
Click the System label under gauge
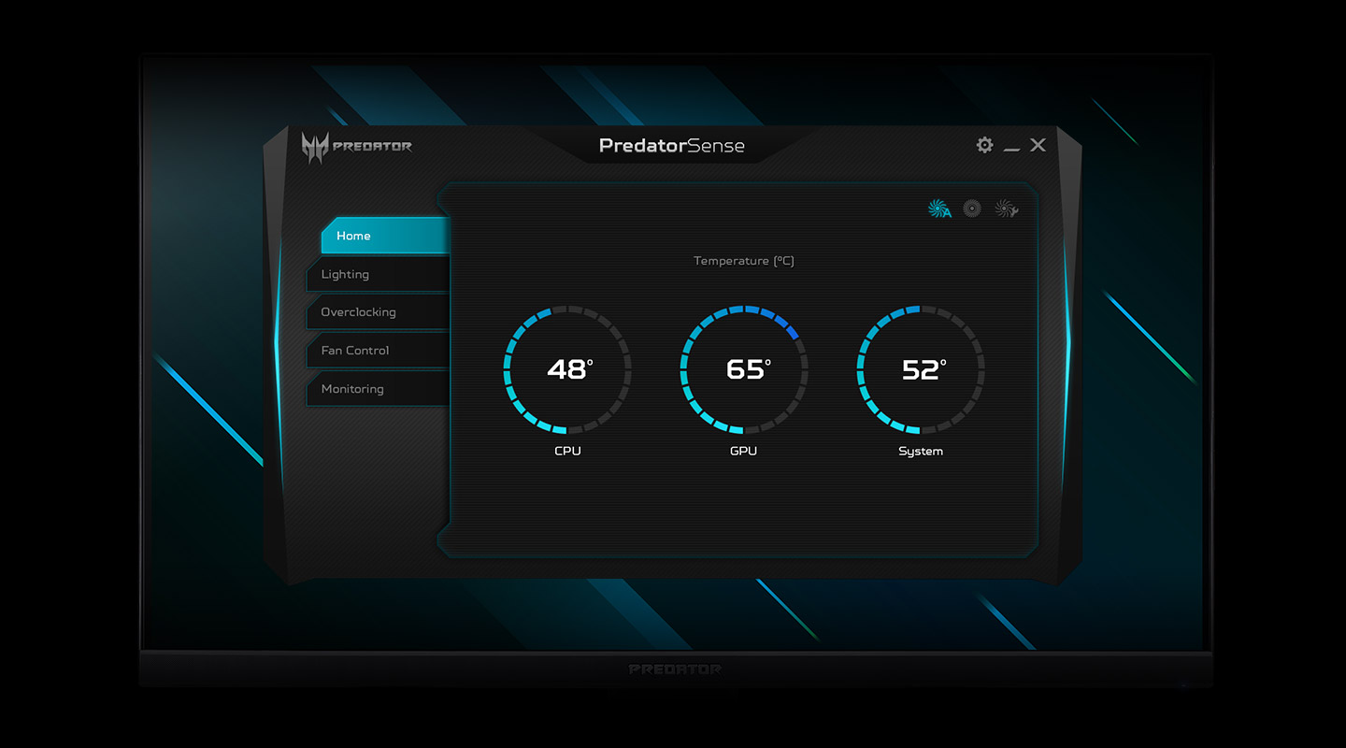tap(921, 452)
